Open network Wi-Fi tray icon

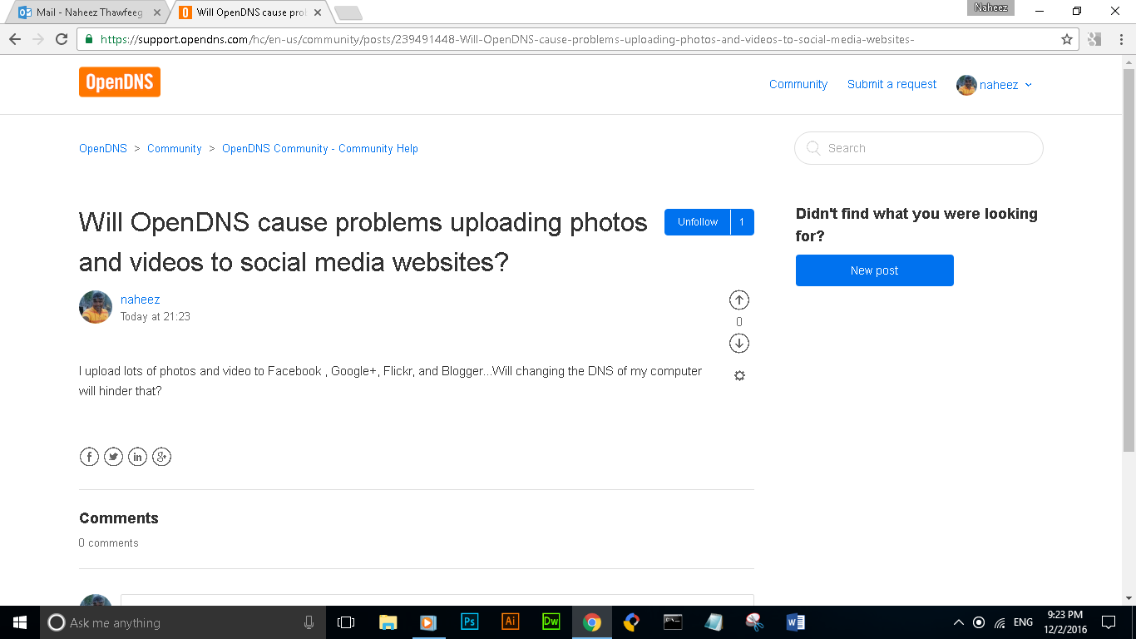[x=1000, y=622]
